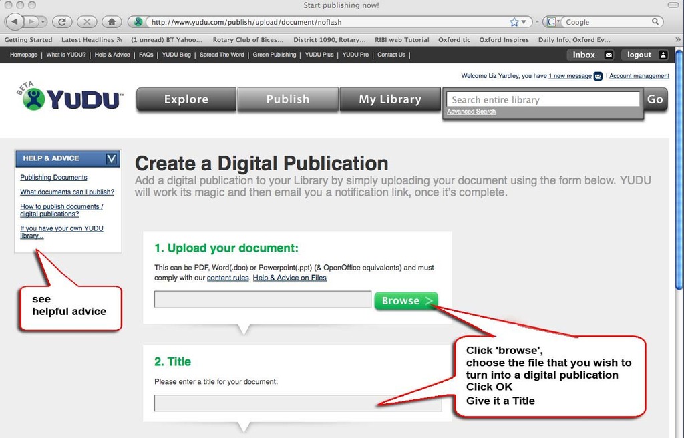The width and height of the screenshot is (684, 438).
Task: Open YUDU Plus link
Action: pyautogui.click(x=319, y=55)
